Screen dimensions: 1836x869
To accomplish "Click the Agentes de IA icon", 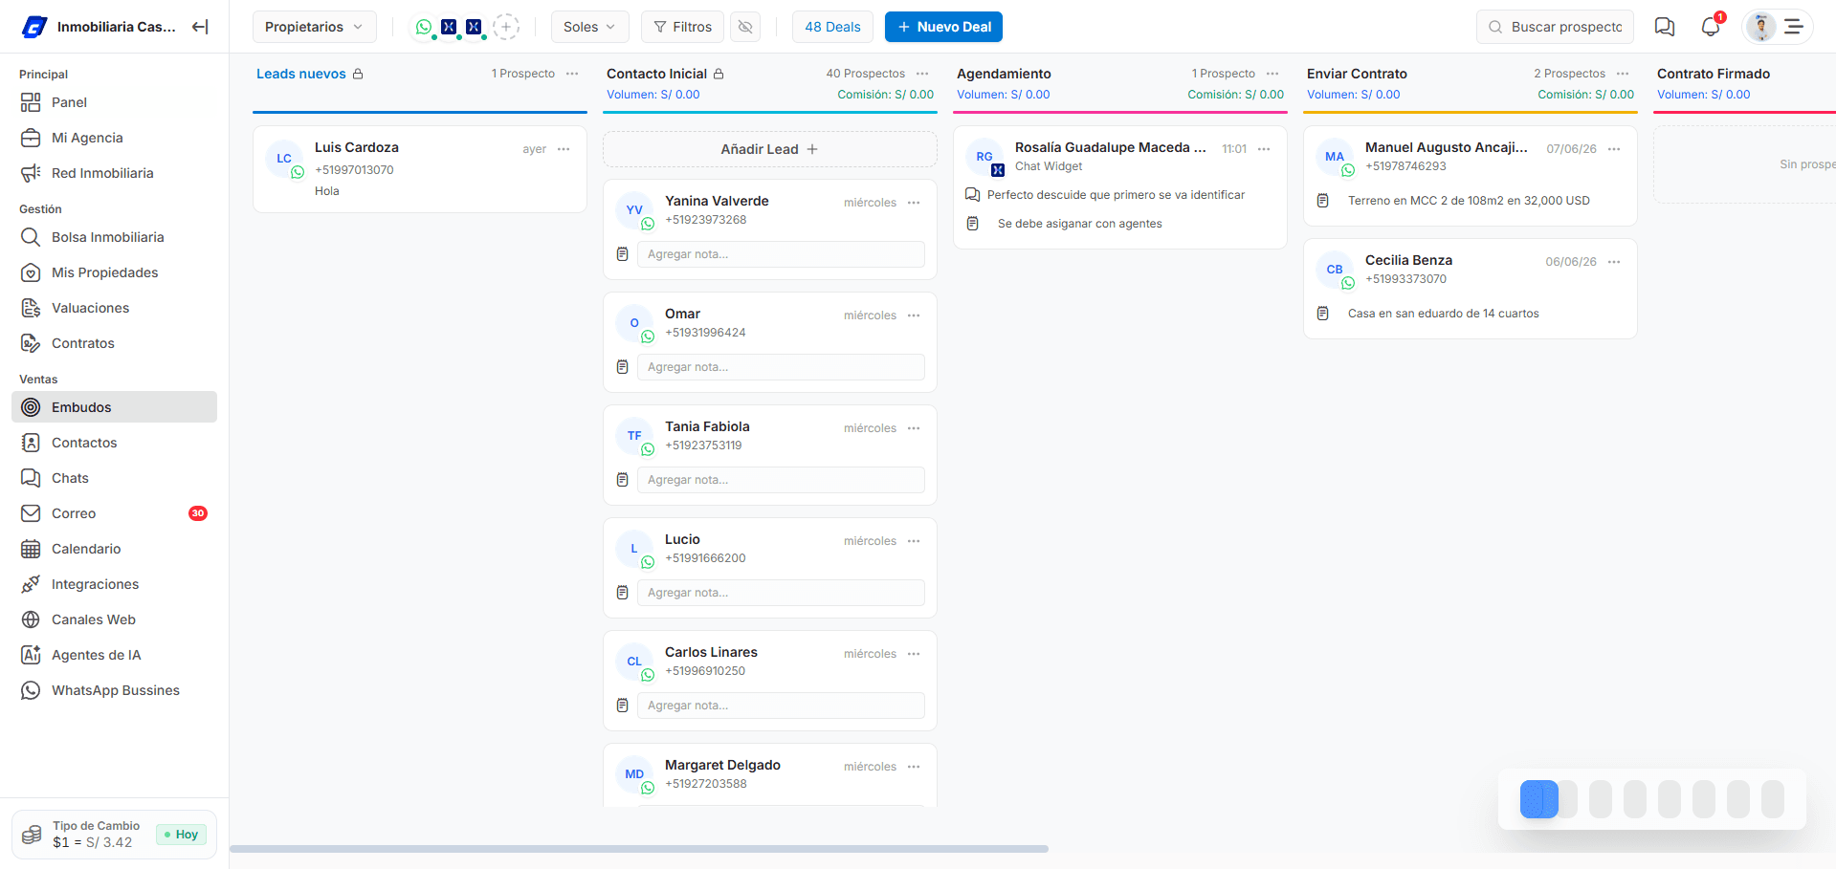I will pos(31,655).
